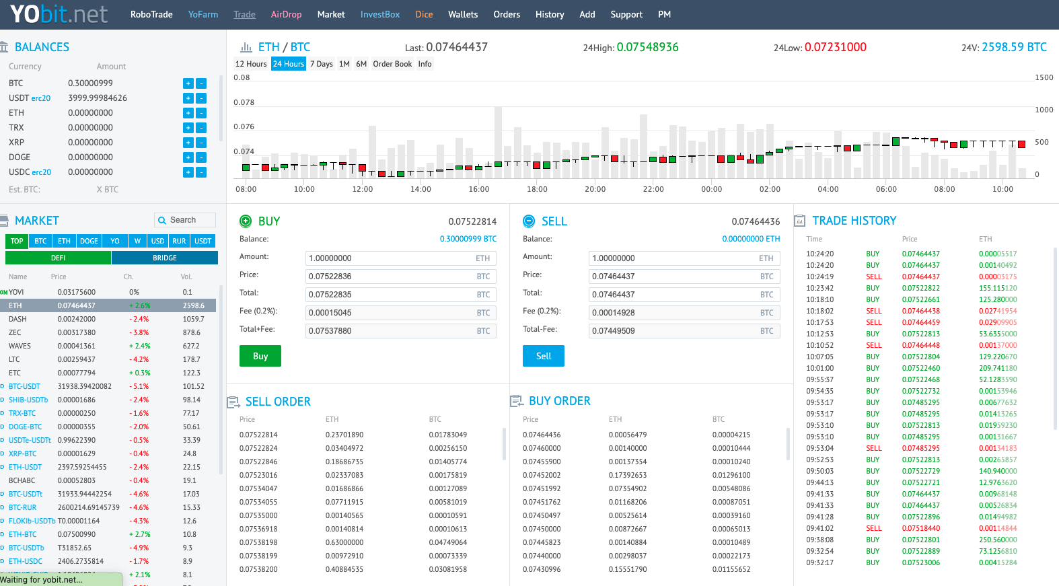Click the plus icon for USDC erc20
Screen dimensions: 1059x586
point(188,172)
